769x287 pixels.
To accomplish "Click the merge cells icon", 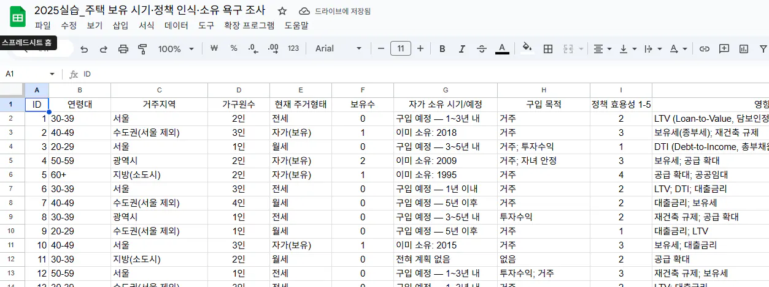I will [x=568, y=48].
